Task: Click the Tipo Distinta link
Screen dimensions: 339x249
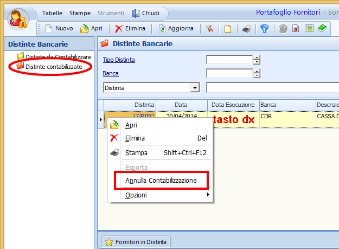Action: click(x=119, y=60)
